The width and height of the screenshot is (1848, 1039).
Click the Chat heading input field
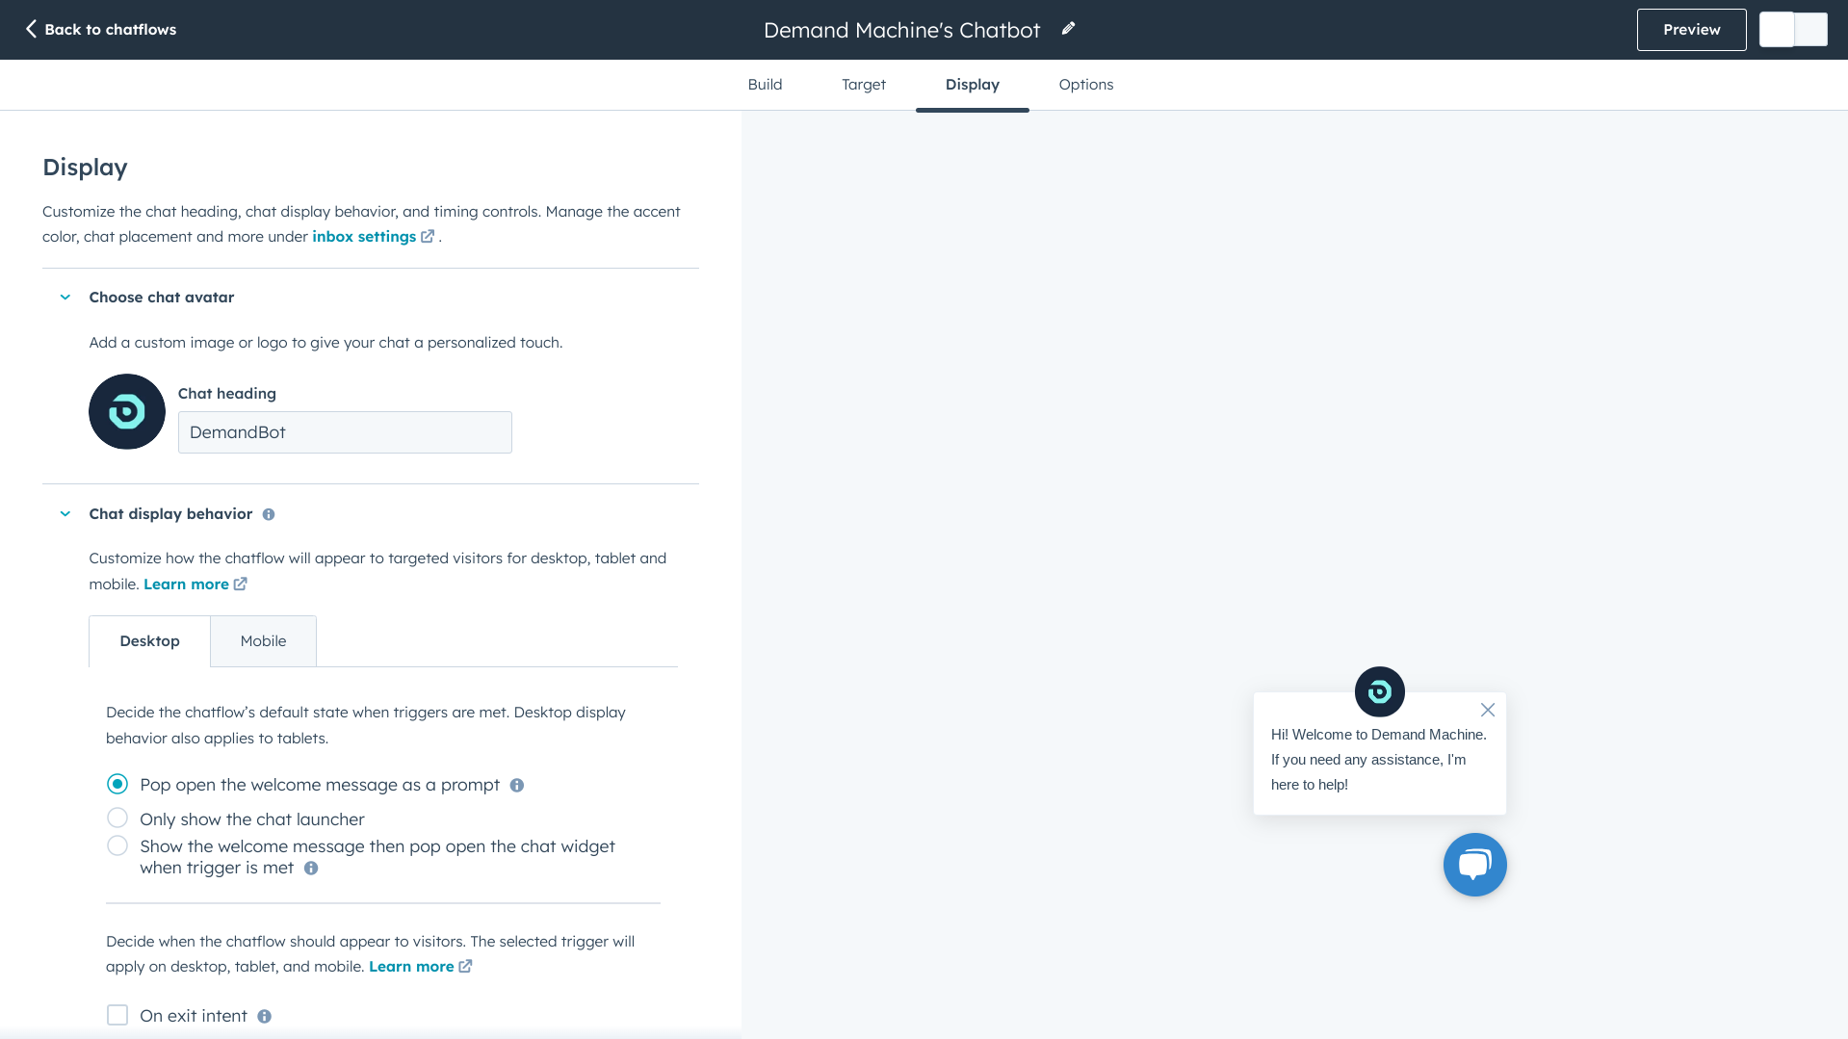345,432
